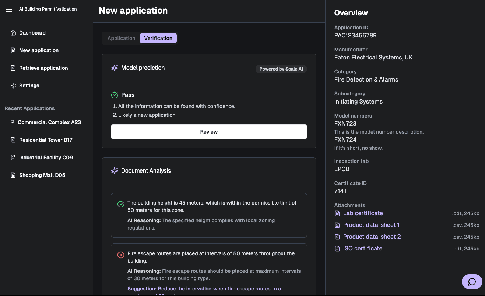Click the Document Analysis sparkle icon
Screen dimensions: 485x296
(115, 171)
